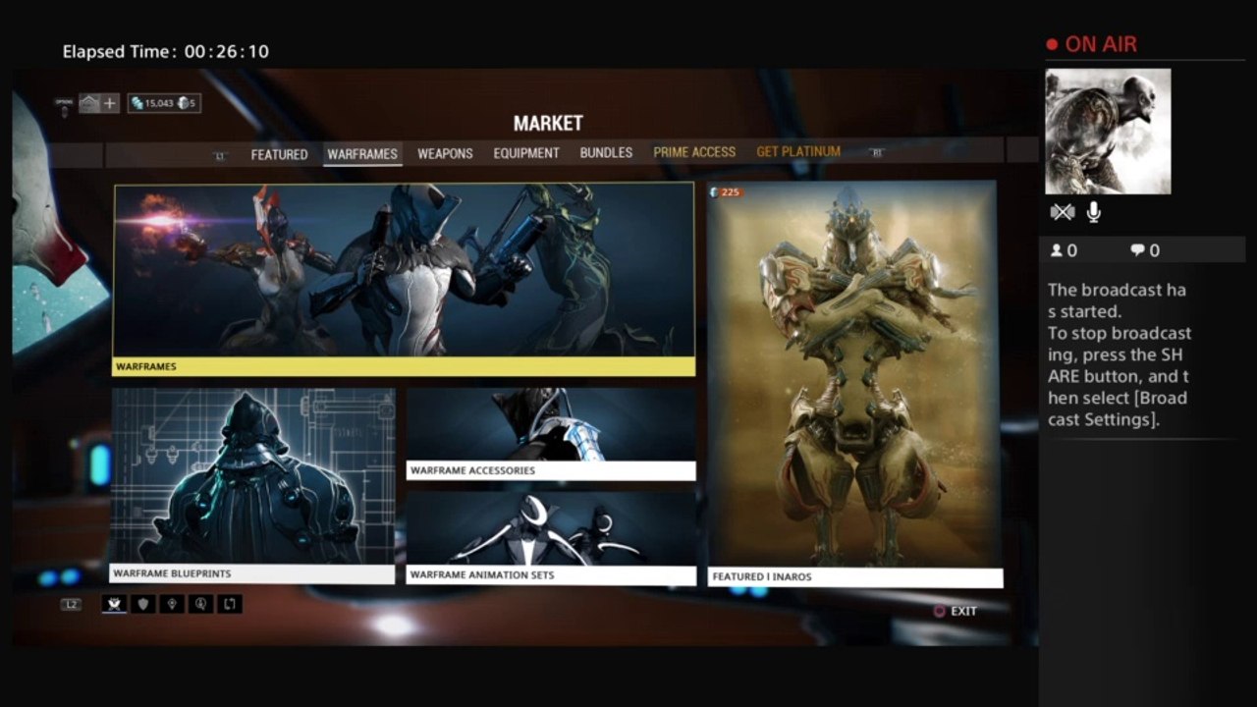The width and height of the screenshot is (1257, 707).
Task: Click the silver currency icon showing 5
Action: coord(183,103)
